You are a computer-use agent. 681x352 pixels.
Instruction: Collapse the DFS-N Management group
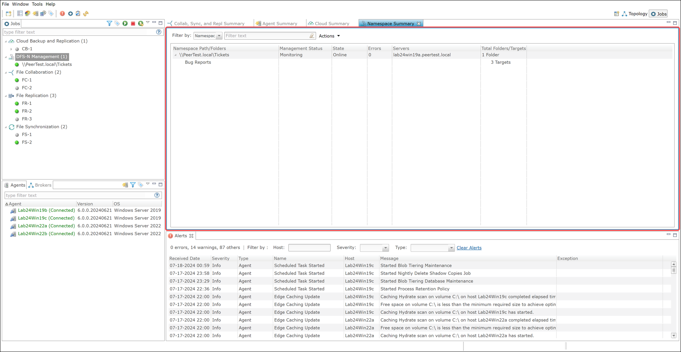[x=6, y=57]
